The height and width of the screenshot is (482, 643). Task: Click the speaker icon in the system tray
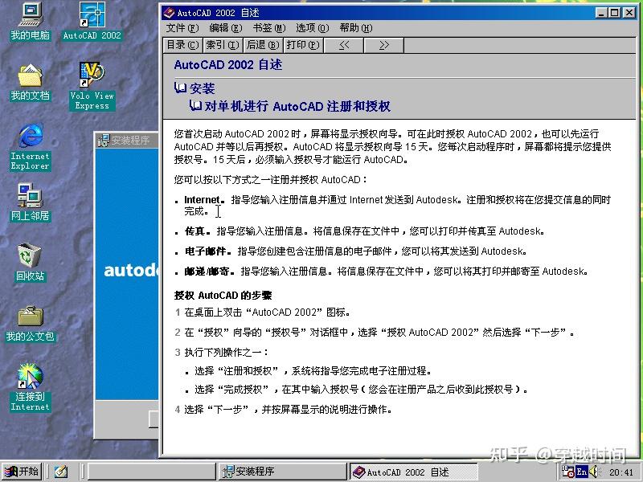(x=592, y=472)
